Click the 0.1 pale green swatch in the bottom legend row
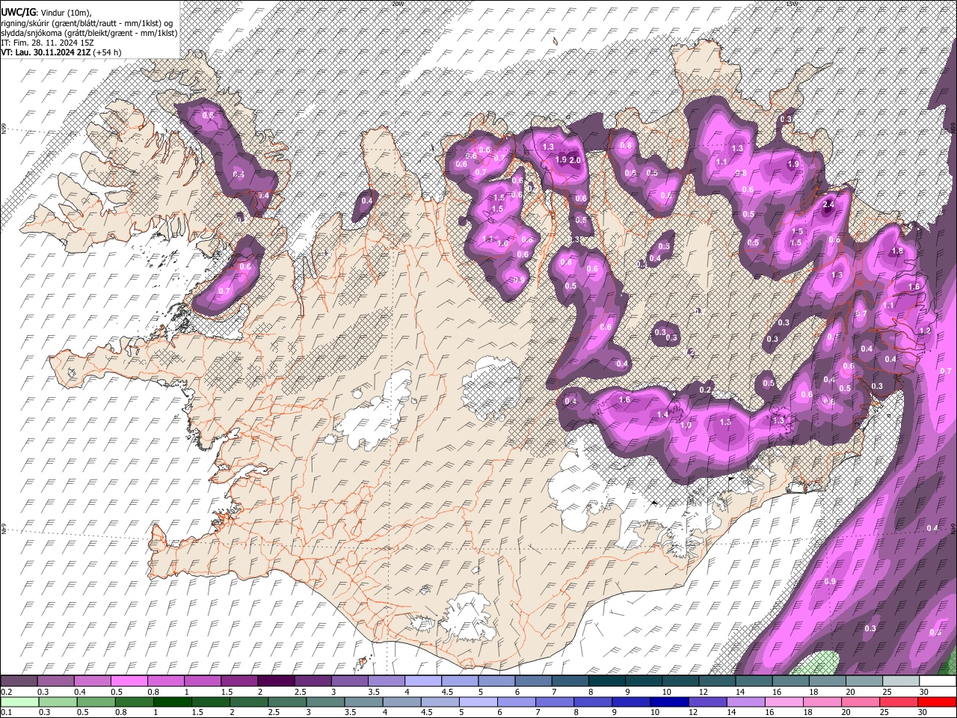This screenshot has width=957, height=718. pos(19,702)
